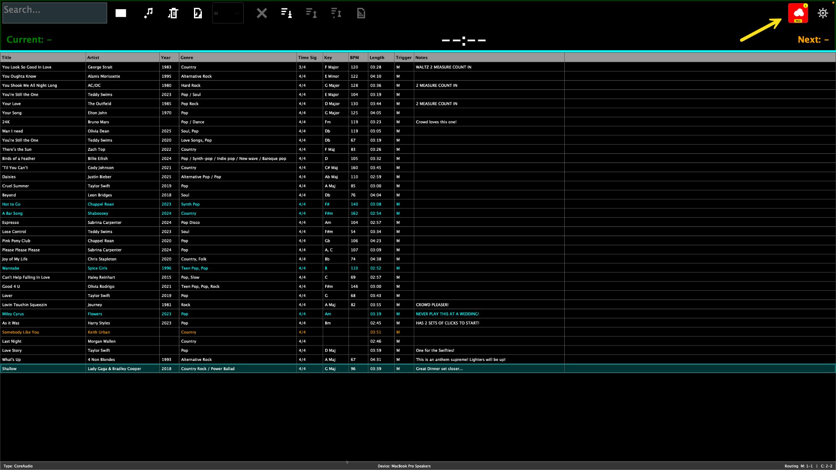Click the song statistics document icon
Screen dimensions: 836x470
360,13
